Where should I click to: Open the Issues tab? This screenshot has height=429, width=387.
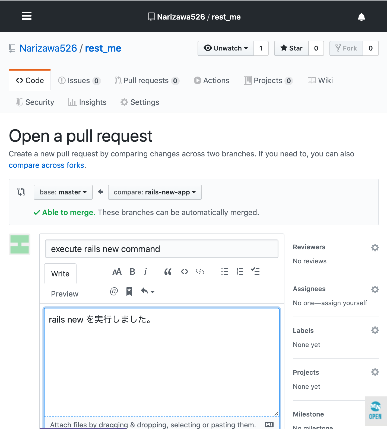coord(79,81)
